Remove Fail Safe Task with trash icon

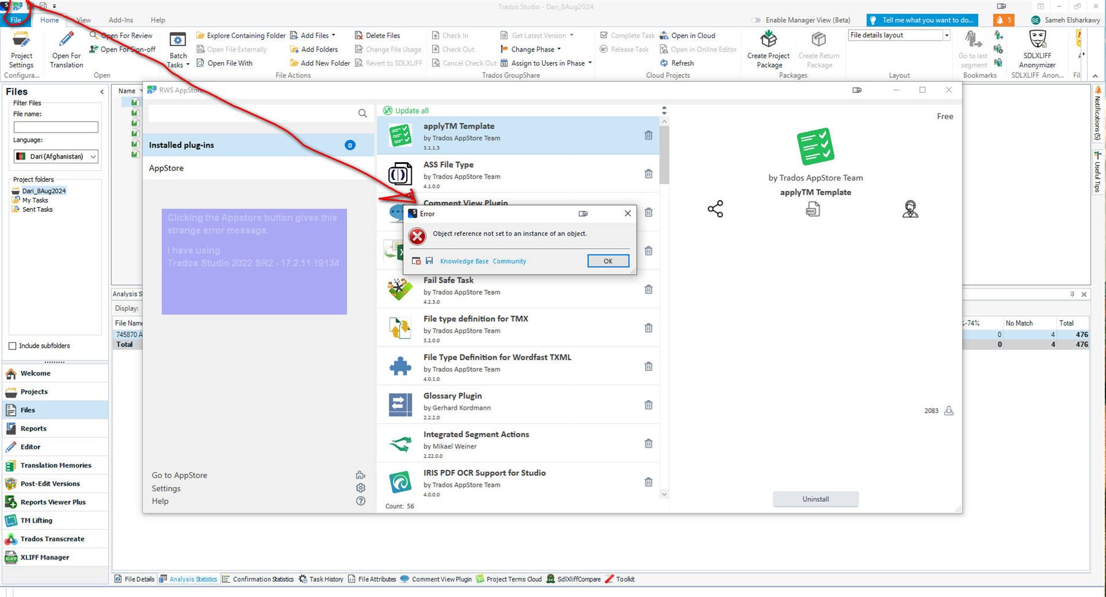[648, 289]
